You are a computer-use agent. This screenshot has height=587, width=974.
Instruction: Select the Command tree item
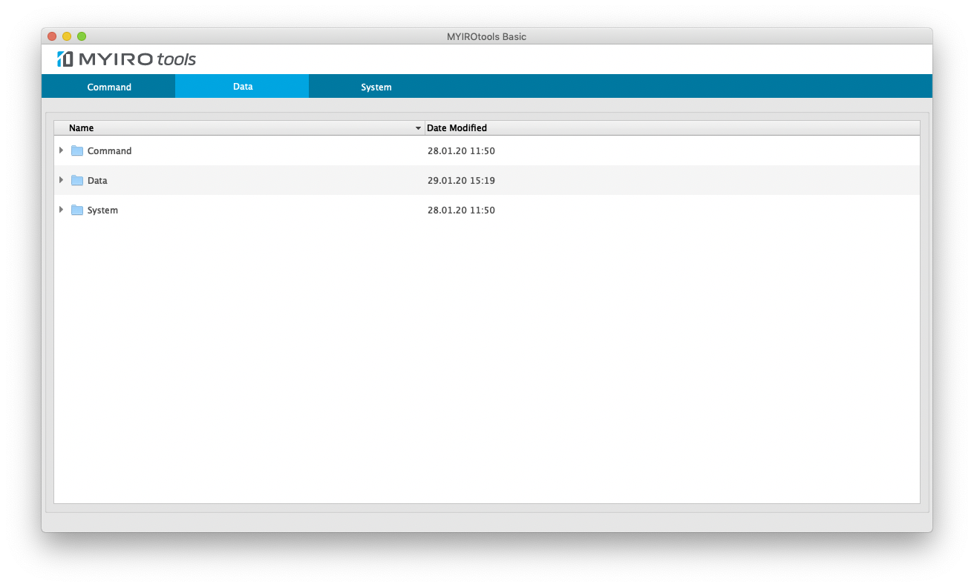click(110, 150)
